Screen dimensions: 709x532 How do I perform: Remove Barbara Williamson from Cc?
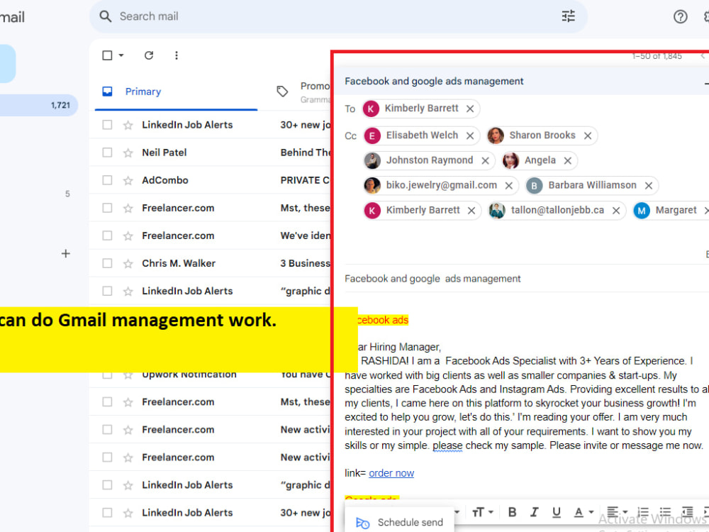click(x=649, y=185)
